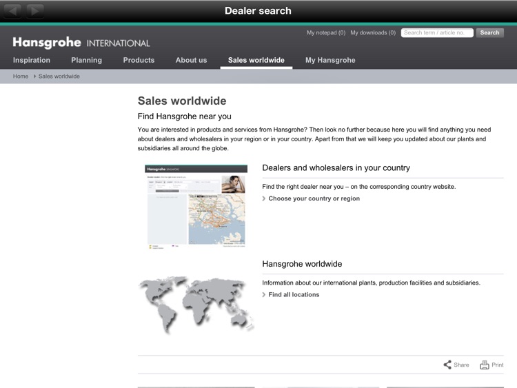Image resolution: width=517 pixels, height=388 pixels.
Task: Click the Hansgrohe International logo
Action: pos(81,43)
